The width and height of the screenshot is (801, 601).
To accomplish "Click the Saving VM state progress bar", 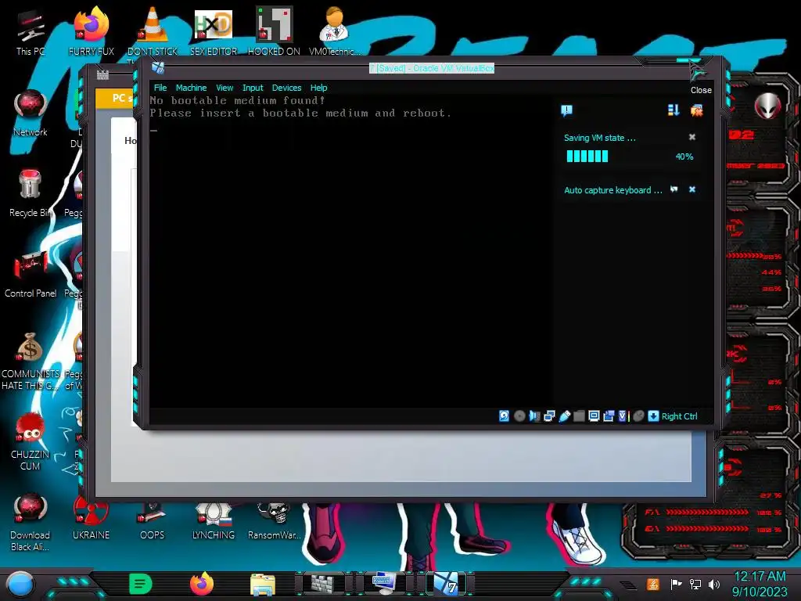I will coord(587,157).
